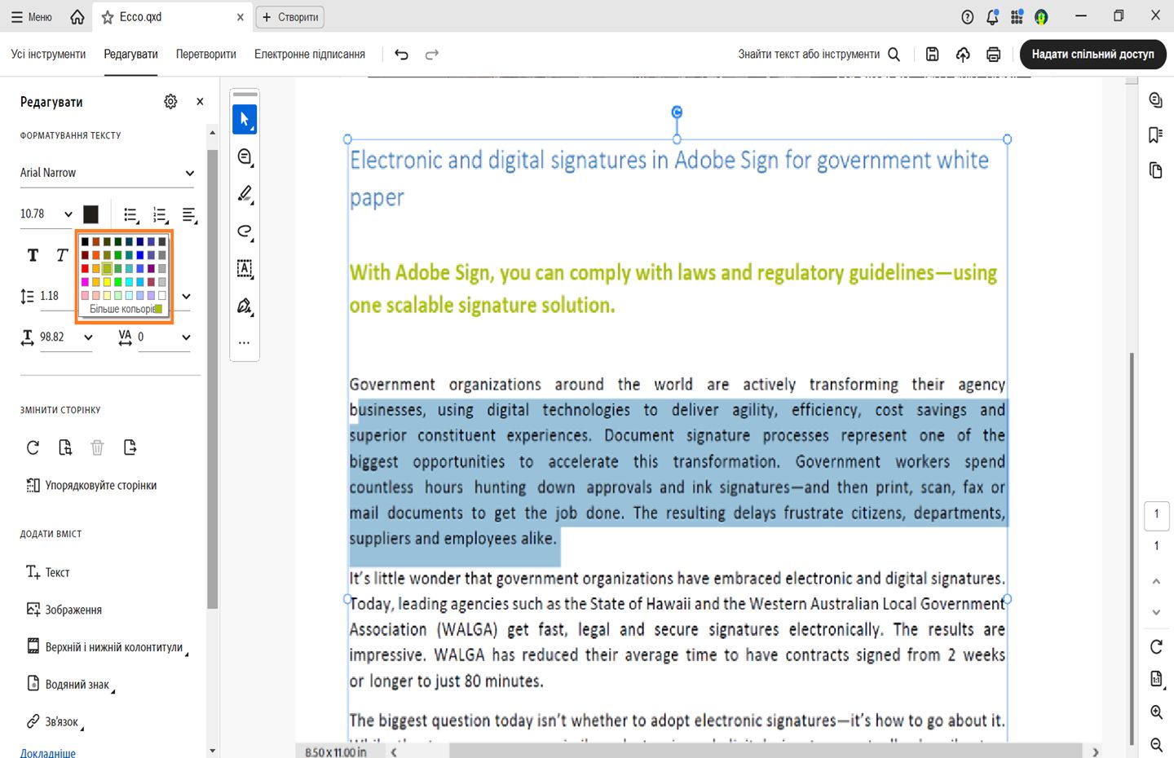Switch to the Ecco.qxd tab
Image resolution: width=1174 pixels, height=758 pixels.
[x=171, y=17]
